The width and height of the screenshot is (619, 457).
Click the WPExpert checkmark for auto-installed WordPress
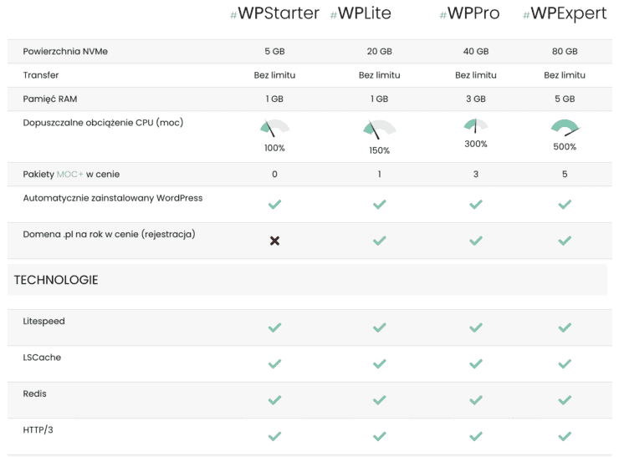pyautogui.click(x=565, y=204)
